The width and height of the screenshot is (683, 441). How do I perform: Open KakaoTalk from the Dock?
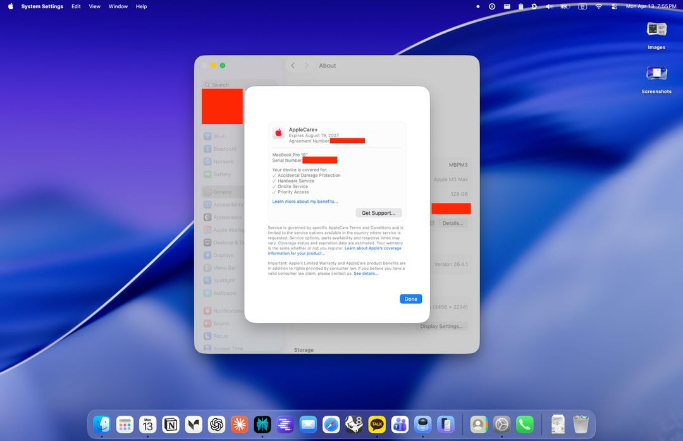(x=377, y=424)
